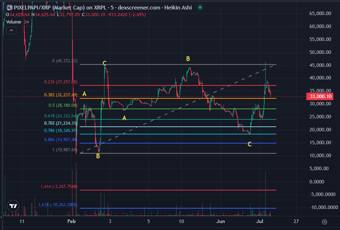340x230 pixels.
Task: Click the yellow A label below 0.5 line
Action: click(x=124, y=118)
